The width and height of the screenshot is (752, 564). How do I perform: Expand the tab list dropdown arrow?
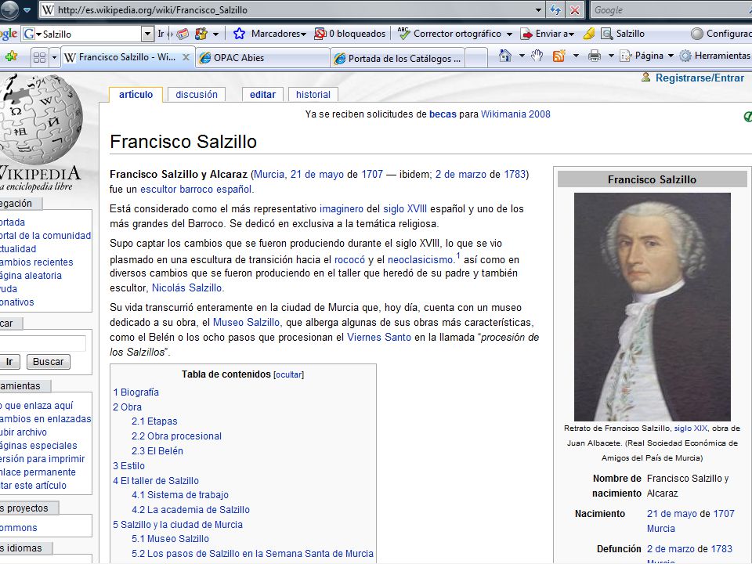tap(54, 57)
